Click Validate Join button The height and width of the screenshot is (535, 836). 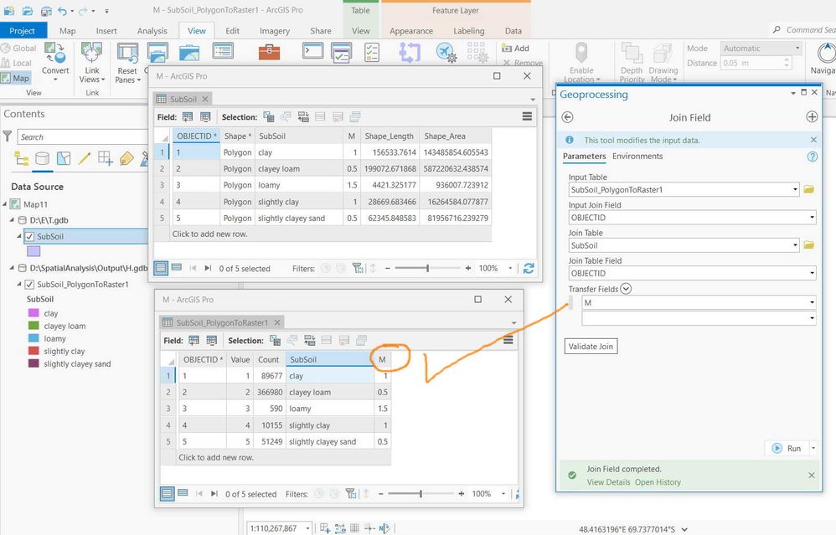click(591, 347)
